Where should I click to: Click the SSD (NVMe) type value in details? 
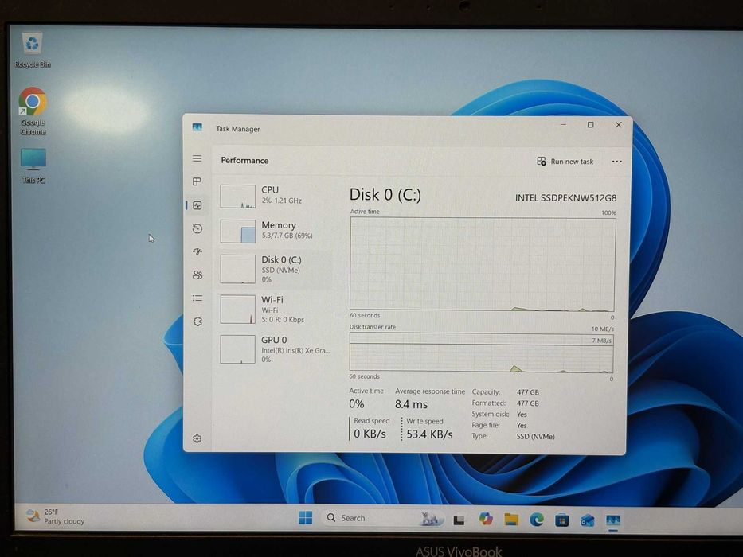click(x=535, y=437)
